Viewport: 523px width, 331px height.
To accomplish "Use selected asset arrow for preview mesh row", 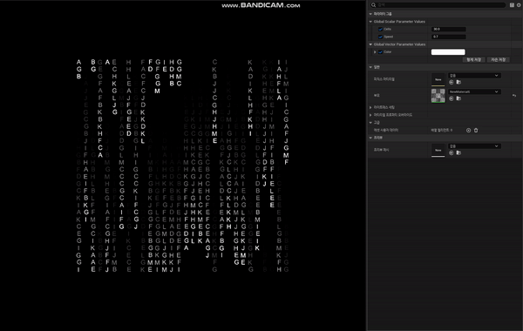I will tap(452, 152).
